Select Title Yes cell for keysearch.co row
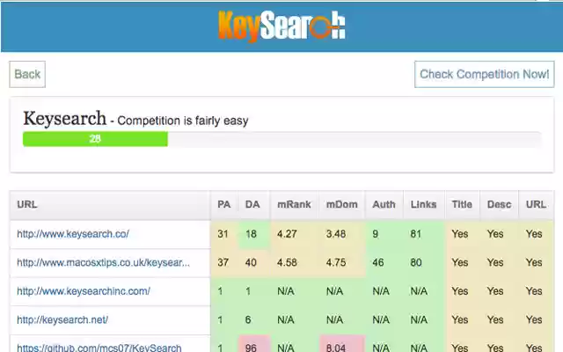This screenshot has width=563, height=352. pos(462,234)
